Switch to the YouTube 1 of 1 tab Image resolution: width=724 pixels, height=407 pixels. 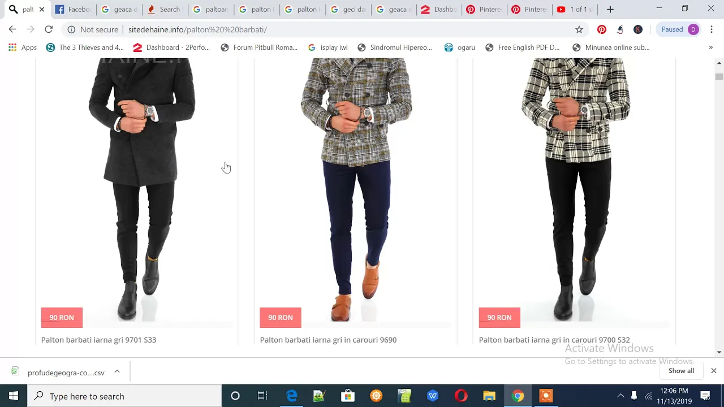(x=575, y=10)
